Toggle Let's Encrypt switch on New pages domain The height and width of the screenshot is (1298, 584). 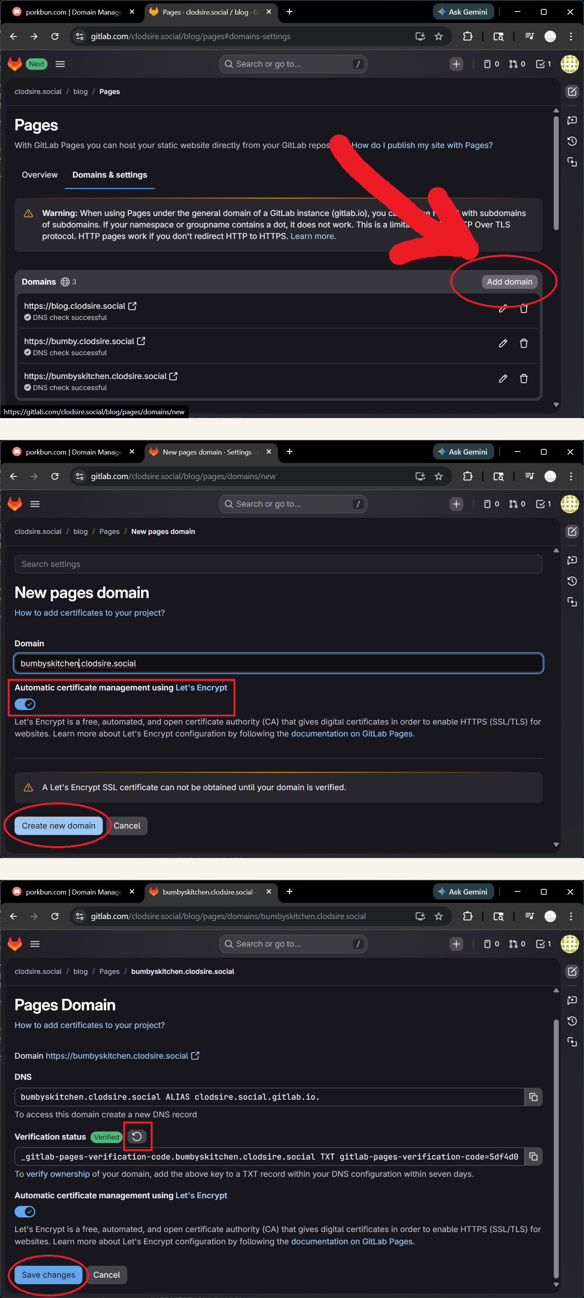(x=25, y=704)
